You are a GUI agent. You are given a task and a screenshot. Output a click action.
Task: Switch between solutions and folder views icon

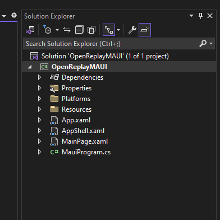(x=30, y=30)
